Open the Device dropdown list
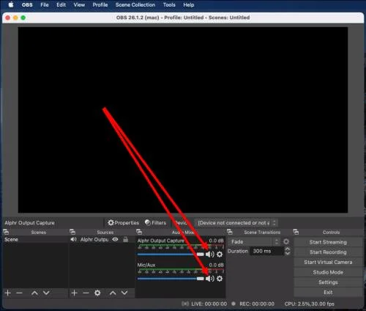This screenshot has width=366, height=311. pos(236,223)
